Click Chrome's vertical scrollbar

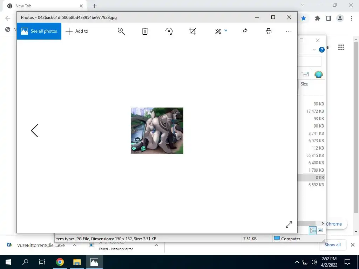pos(356,128)
